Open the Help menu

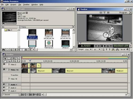[x=41, y=4]
